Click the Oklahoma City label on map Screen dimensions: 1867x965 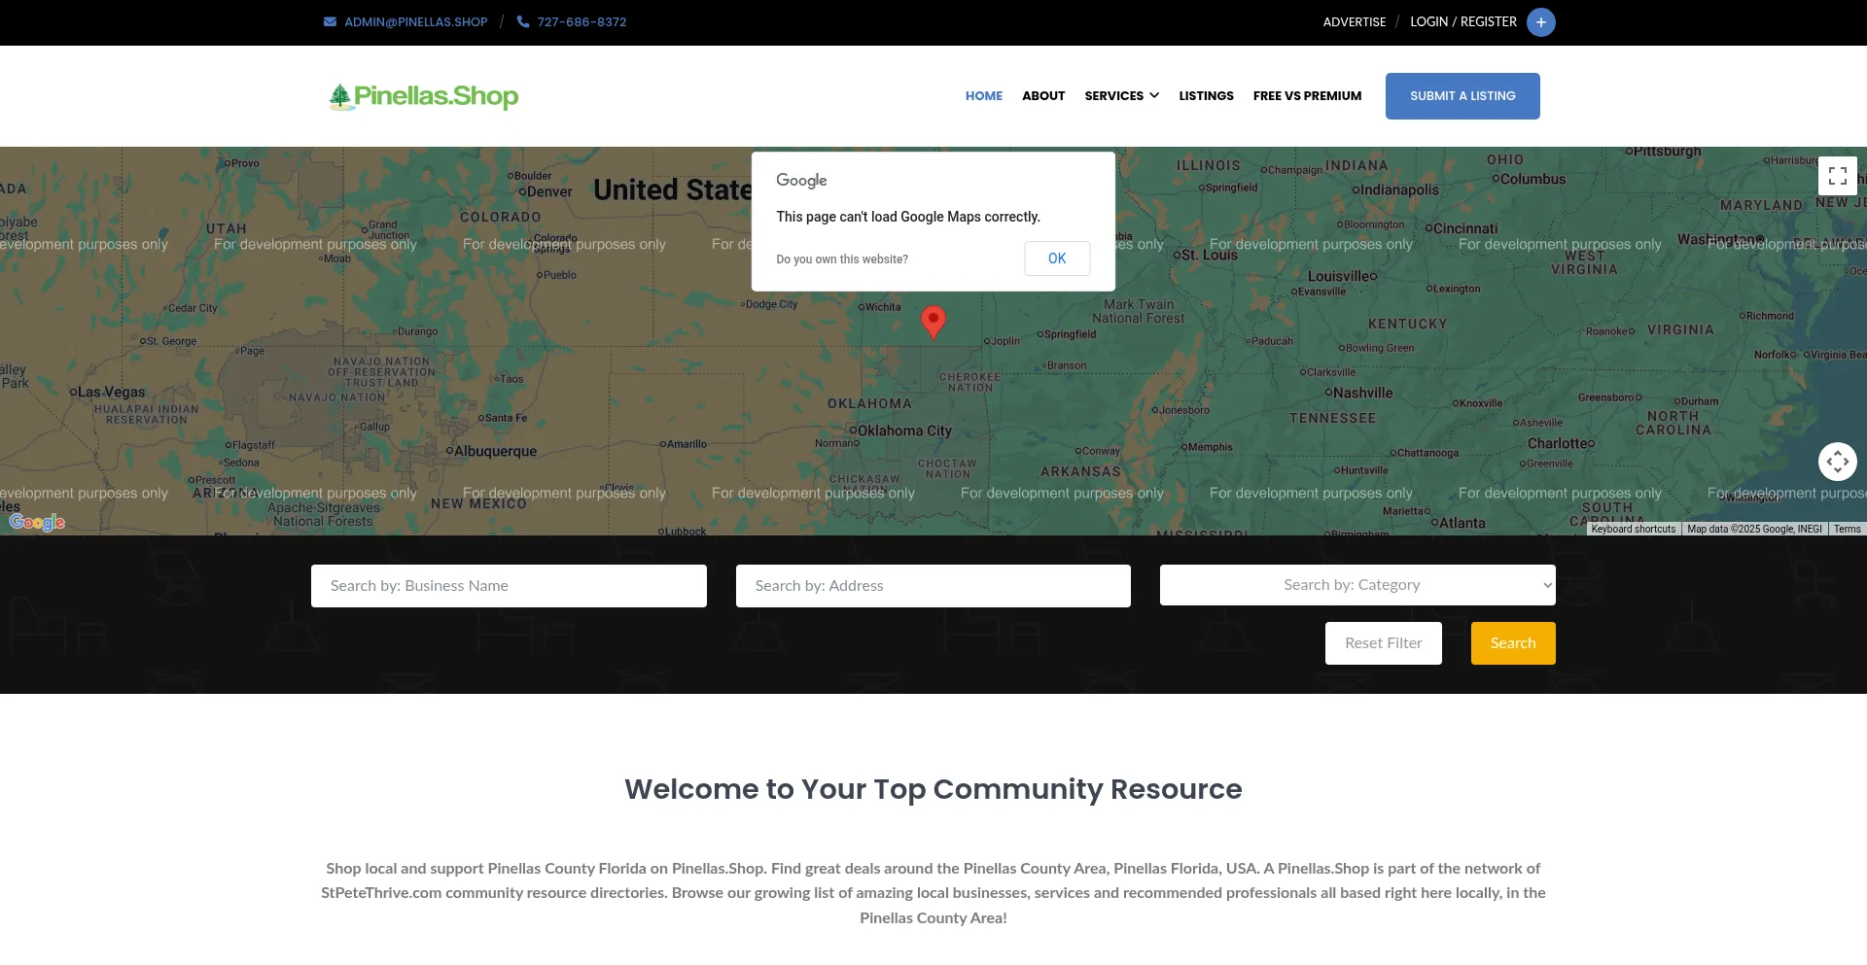[904, 431]
